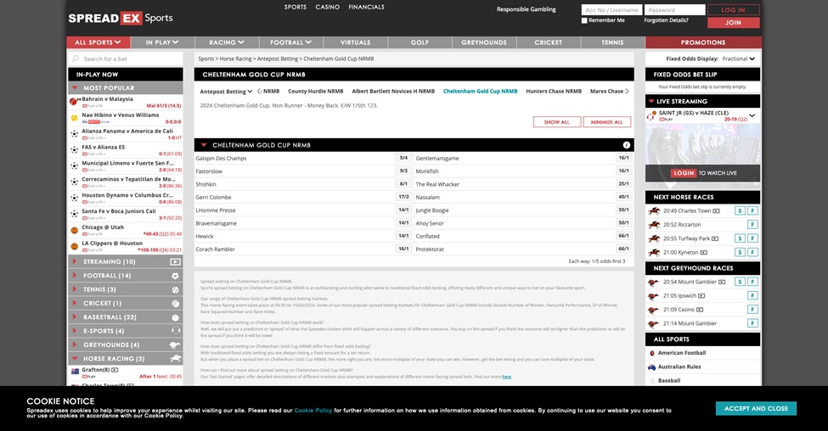Switch to the Hunters Chase NRMB tab
This screenshot has width=828, height=431.
click(554, 91)
